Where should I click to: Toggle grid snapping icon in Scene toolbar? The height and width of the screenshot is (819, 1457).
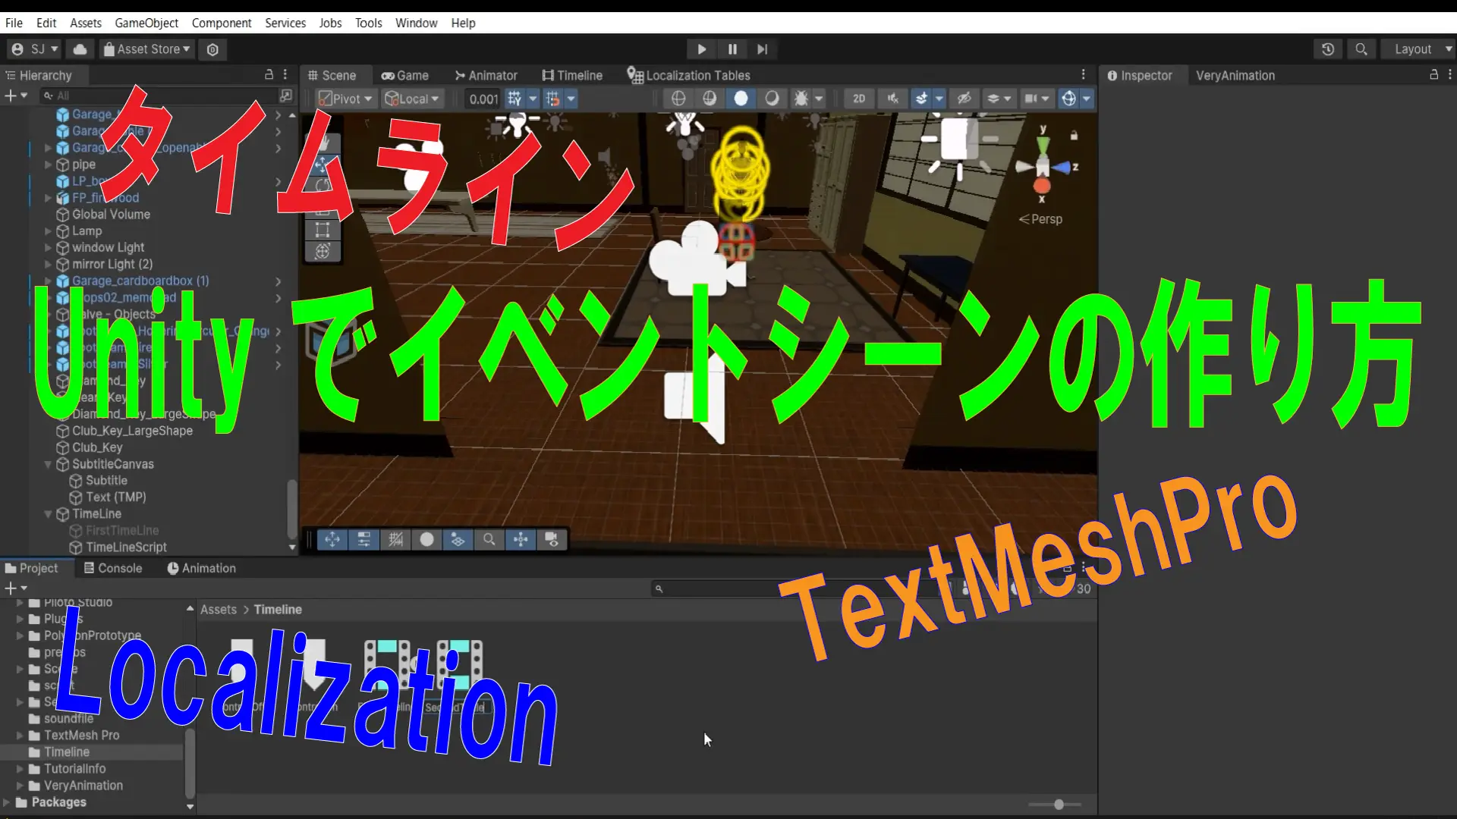(x=553, y=99)
